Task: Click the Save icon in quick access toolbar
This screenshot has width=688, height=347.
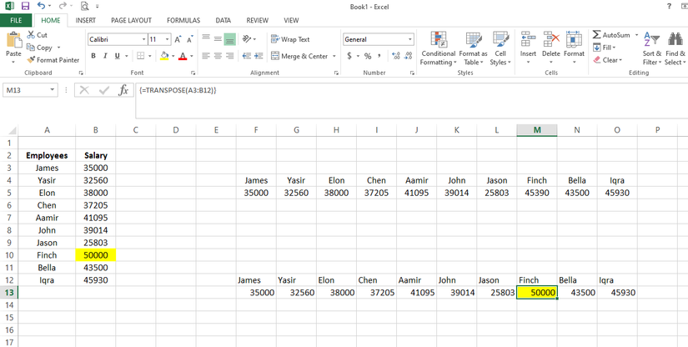Action: pyautogui.click(x=25, y=6)
